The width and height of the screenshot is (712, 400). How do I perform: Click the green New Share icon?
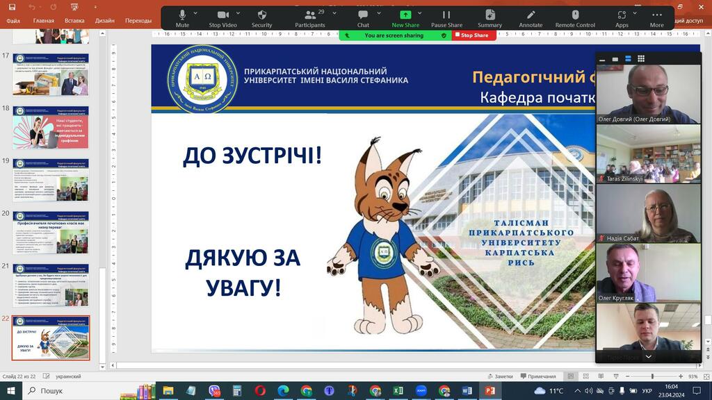405,15
